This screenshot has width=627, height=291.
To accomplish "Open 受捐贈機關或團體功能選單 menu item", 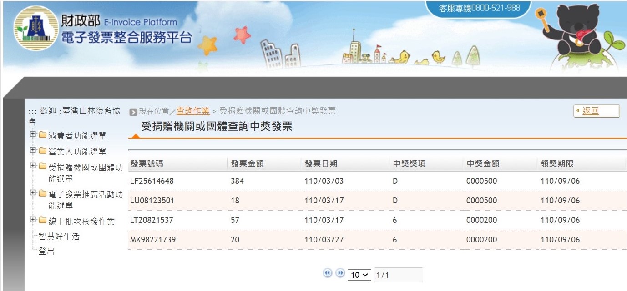I will coord(86,173).
